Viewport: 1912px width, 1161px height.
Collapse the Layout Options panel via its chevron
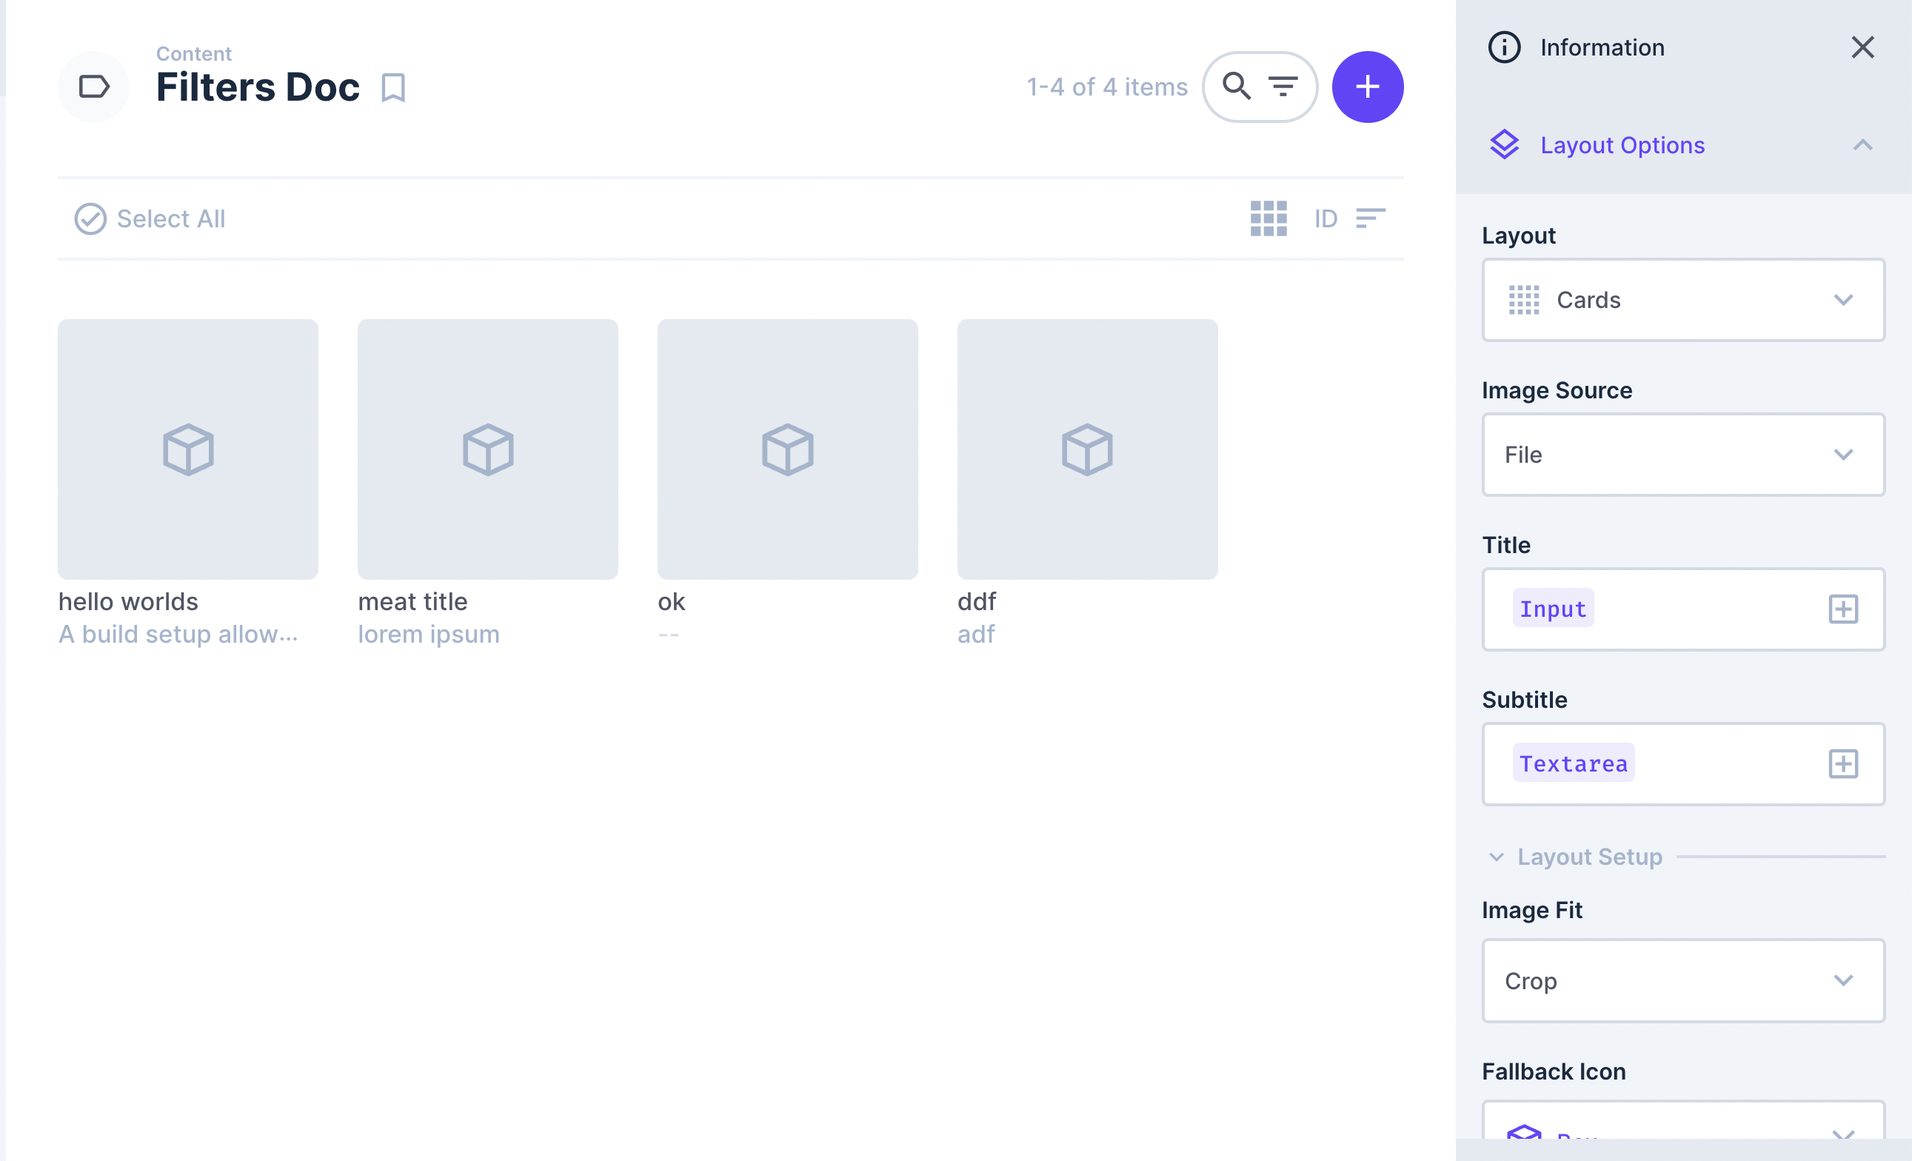click(x=1863, y=144)
